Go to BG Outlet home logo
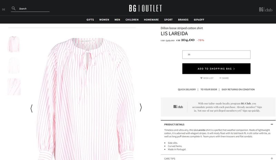Screen dimensions: 276x160 (145, 8)
